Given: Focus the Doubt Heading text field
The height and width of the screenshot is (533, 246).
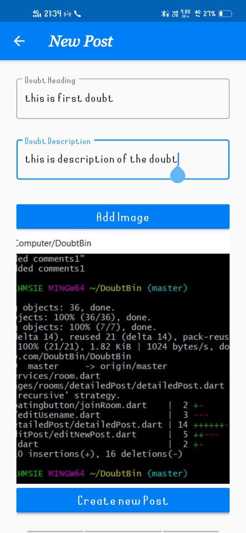Looking at the screenshot, I should tap(123, 98).
